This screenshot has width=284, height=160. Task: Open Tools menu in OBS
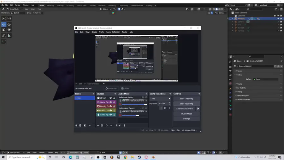click(124, 32)
